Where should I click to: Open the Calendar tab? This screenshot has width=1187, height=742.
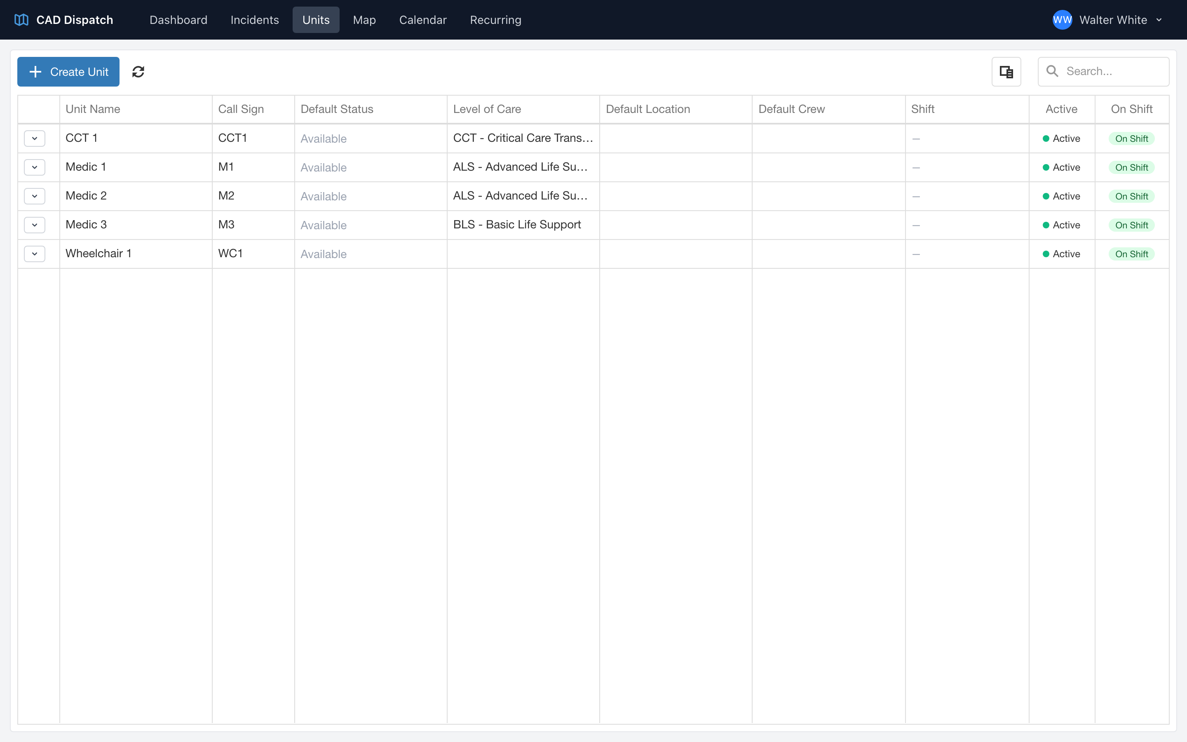(x=423, y=20)
